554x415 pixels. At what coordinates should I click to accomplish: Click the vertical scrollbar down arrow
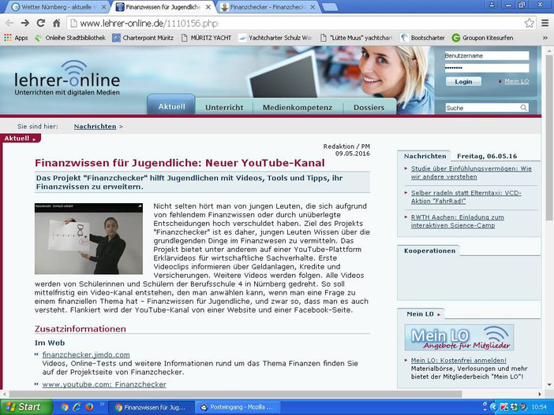coord(548,384)
